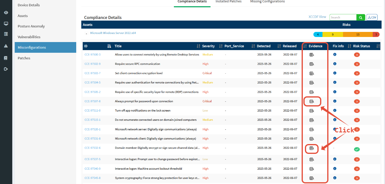View evidence for CCE-97511-0
Screen dimensions: 385x184
[x=312, y=111]
